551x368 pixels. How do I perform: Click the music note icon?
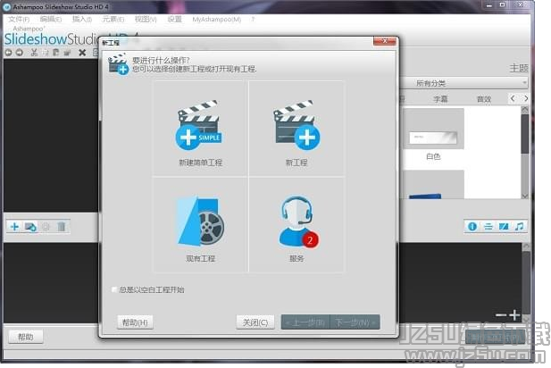(x=519, y=226)
